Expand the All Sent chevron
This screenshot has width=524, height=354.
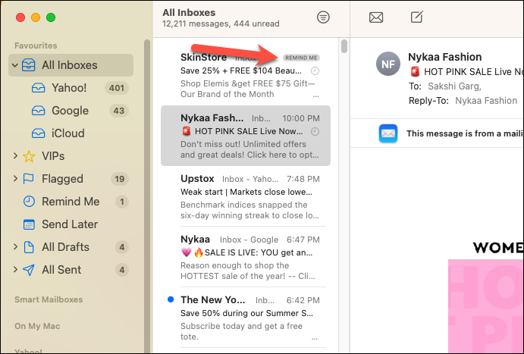(15, 270)
